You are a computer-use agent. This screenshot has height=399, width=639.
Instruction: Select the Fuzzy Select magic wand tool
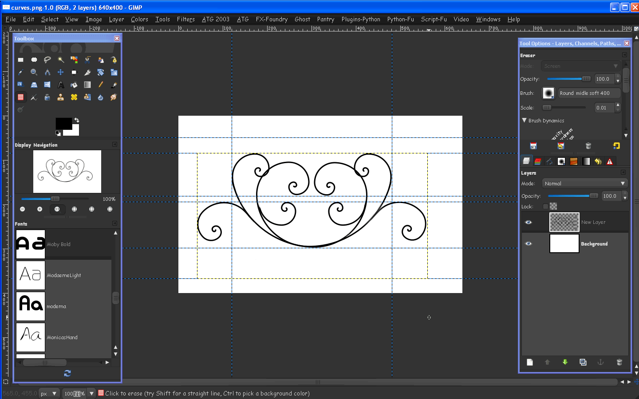[x=60, y=59]
